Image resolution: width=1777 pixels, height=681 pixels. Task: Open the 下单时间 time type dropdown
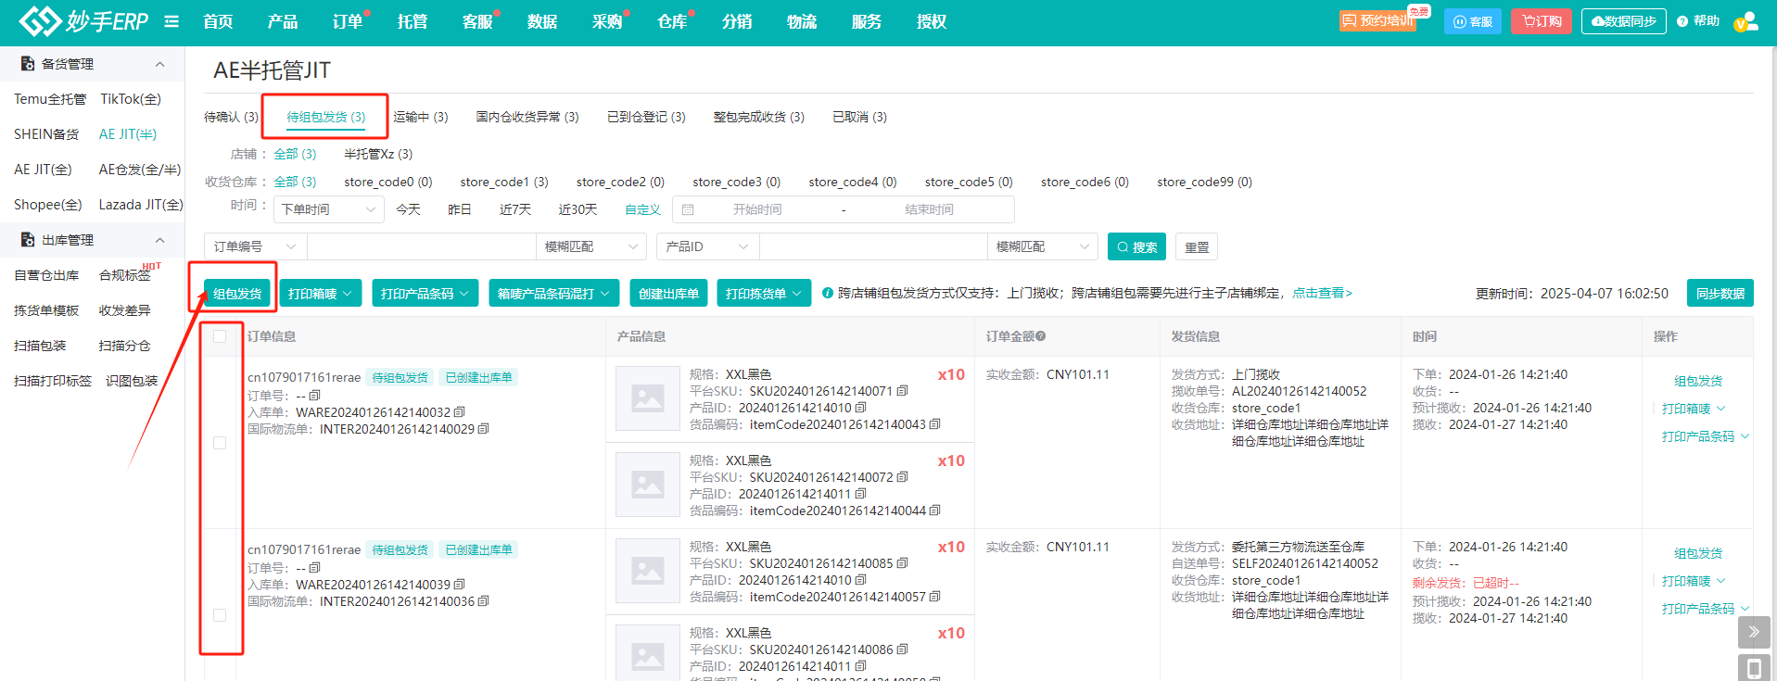[x=329, y=209]
